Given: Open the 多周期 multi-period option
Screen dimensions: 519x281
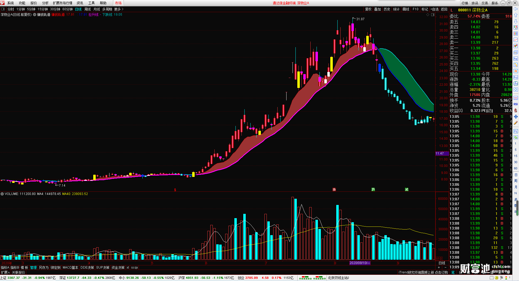Looking at the screenshot, I should 107,9.
